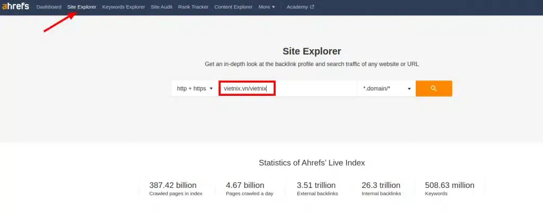Go to Keywords Explorer

coord(124,7)
